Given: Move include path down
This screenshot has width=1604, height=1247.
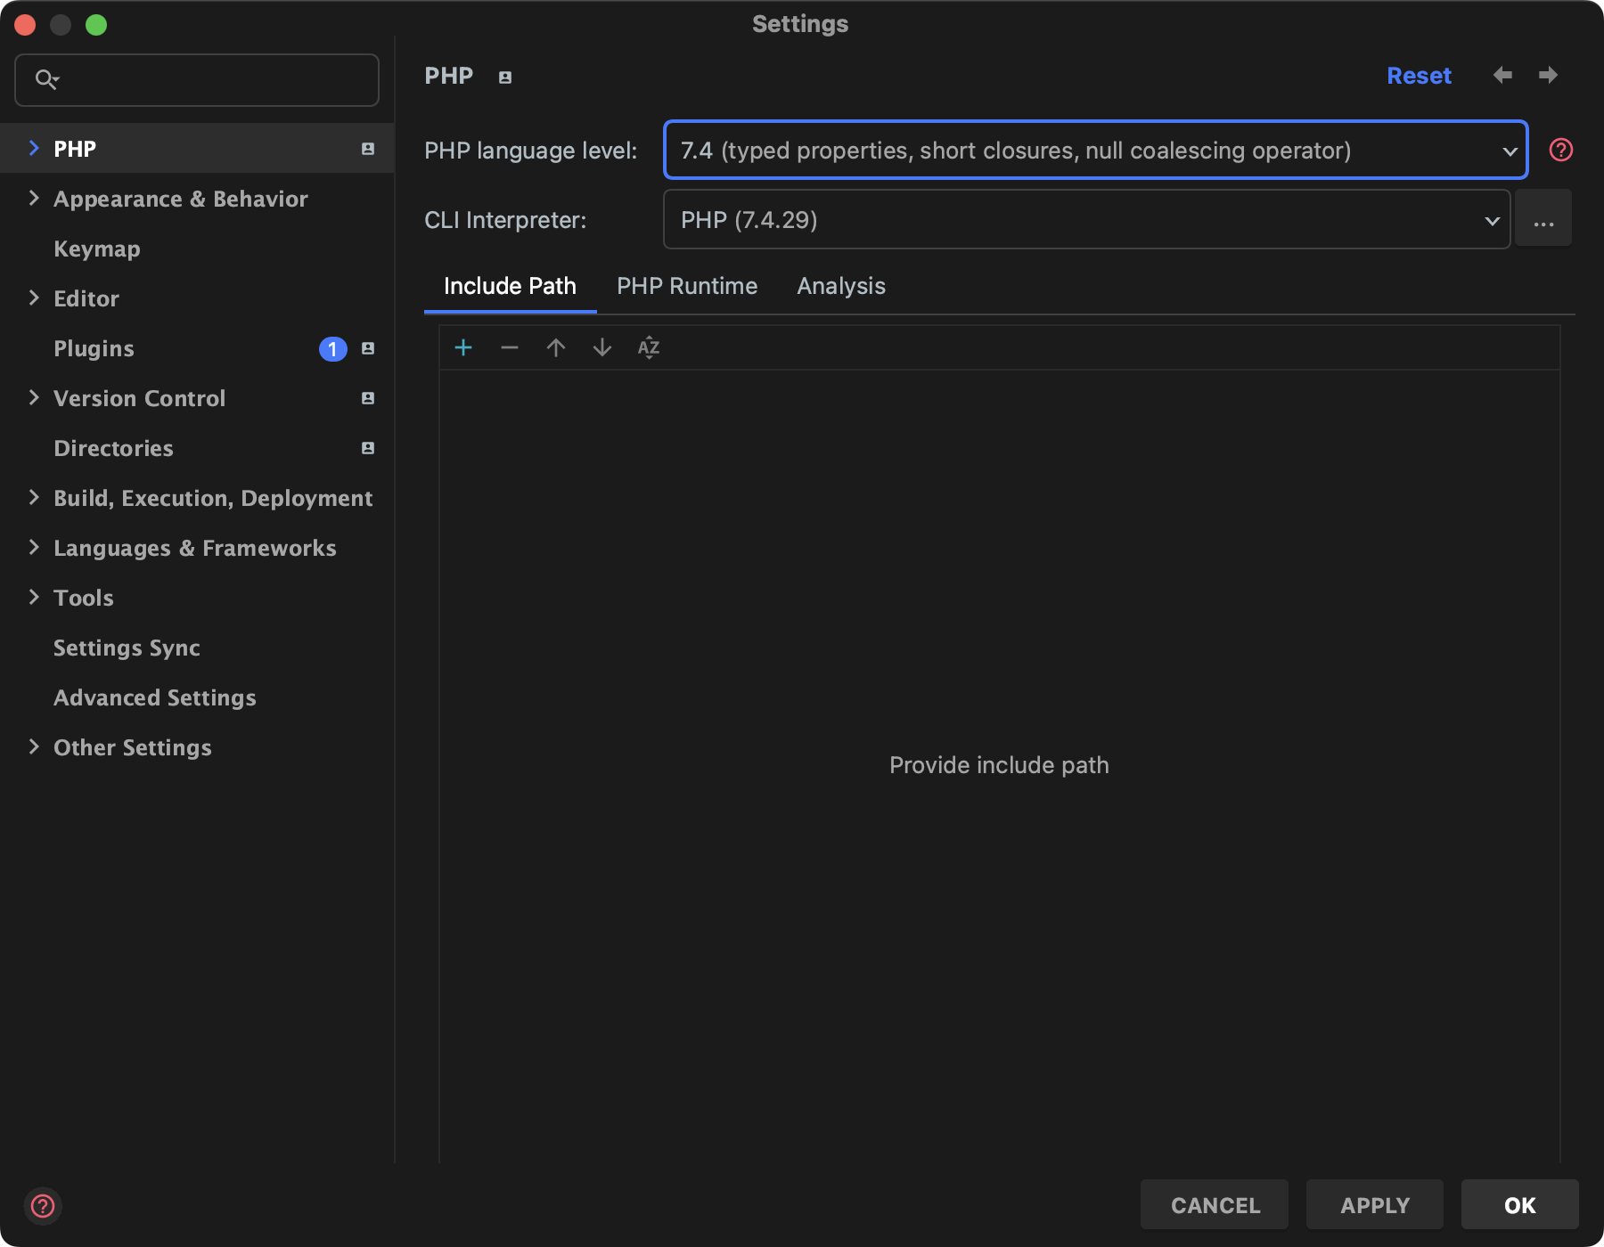Looking at the screenshot, I should click(602, 347).
